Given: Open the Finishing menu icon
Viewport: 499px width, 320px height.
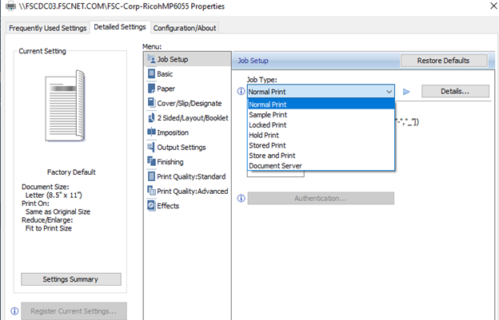Looking at the screenshot, I should (151, 162).
